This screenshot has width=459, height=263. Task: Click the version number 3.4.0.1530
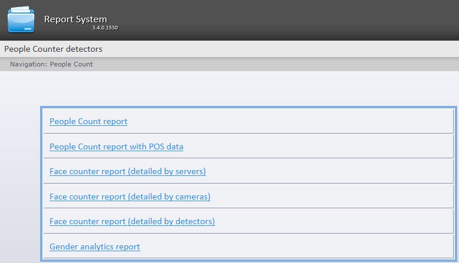(x=105, y=28)
